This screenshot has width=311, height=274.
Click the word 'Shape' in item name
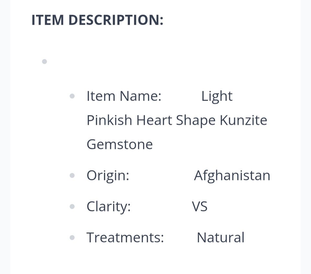click(x=196, y=120)
